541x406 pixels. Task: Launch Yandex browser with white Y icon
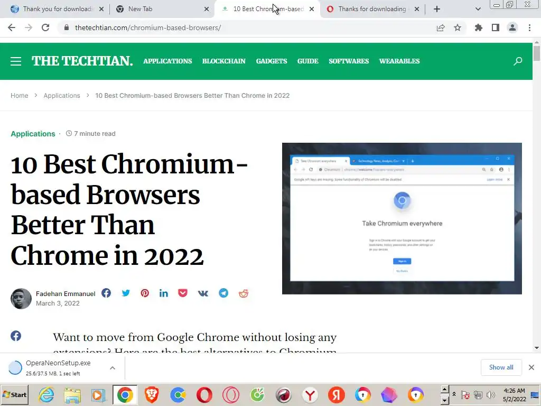pyautogui.click(x=310, y=394)
